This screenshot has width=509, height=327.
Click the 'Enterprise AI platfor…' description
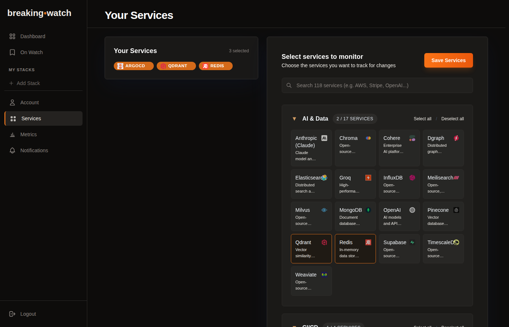(x=393, y=149)
